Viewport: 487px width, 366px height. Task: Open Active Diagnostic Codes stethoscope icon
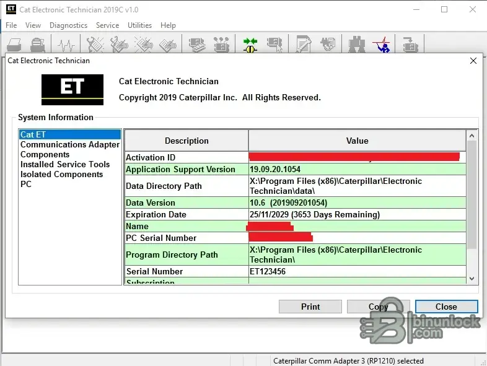[95, 45]
